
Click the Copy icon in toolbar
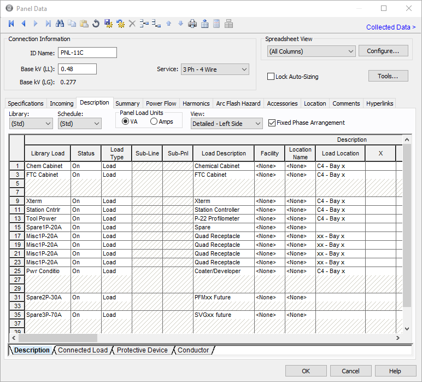click(x=72, y=24)
